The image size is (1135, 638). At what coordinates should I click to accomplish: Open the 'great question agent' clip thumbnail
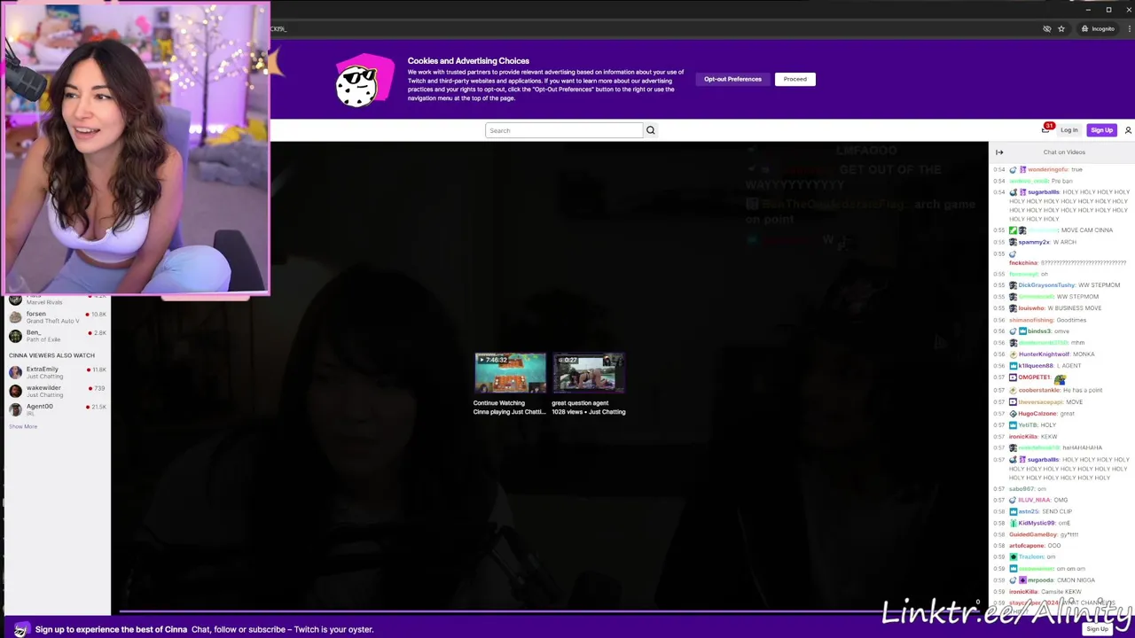(589, 373)
